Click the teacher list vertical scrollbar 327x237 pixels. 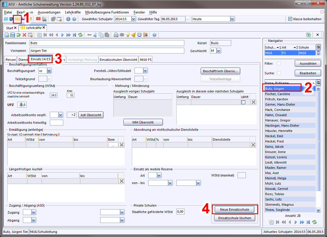(x=318, y=141)
